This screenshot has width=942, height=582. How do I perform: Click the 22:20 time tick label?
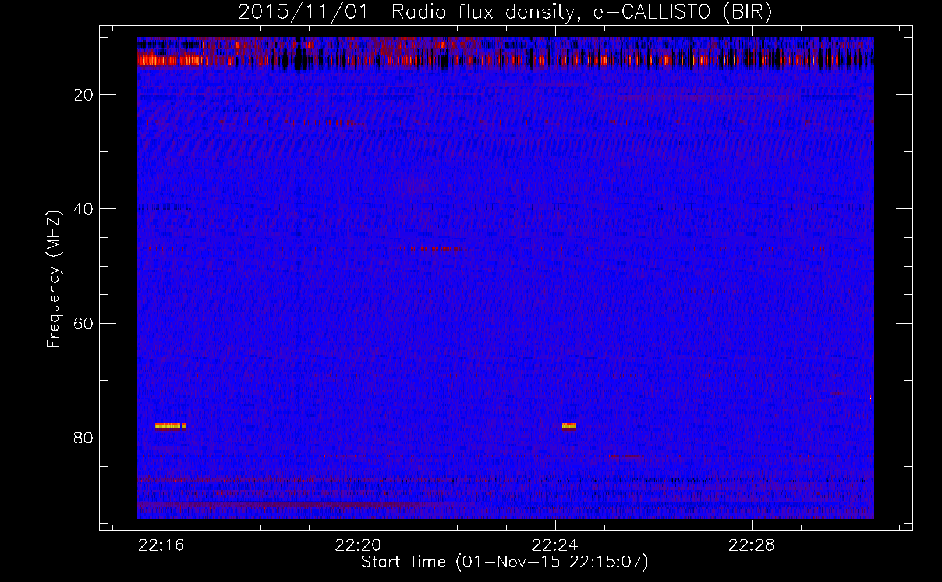pyautogui.click(x=358, y=545)
